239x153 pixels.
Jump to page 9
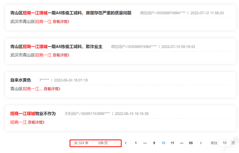pos(154,143)
